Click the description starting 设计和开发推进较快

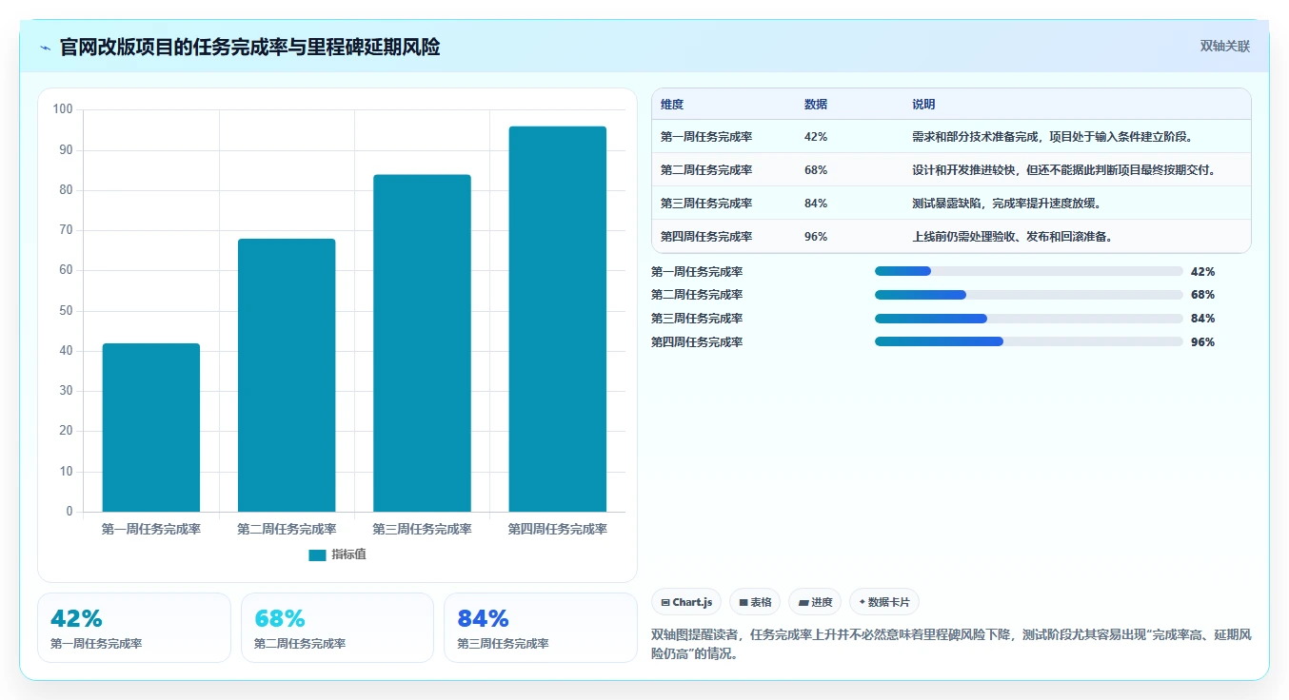(x=1064, y=170)
